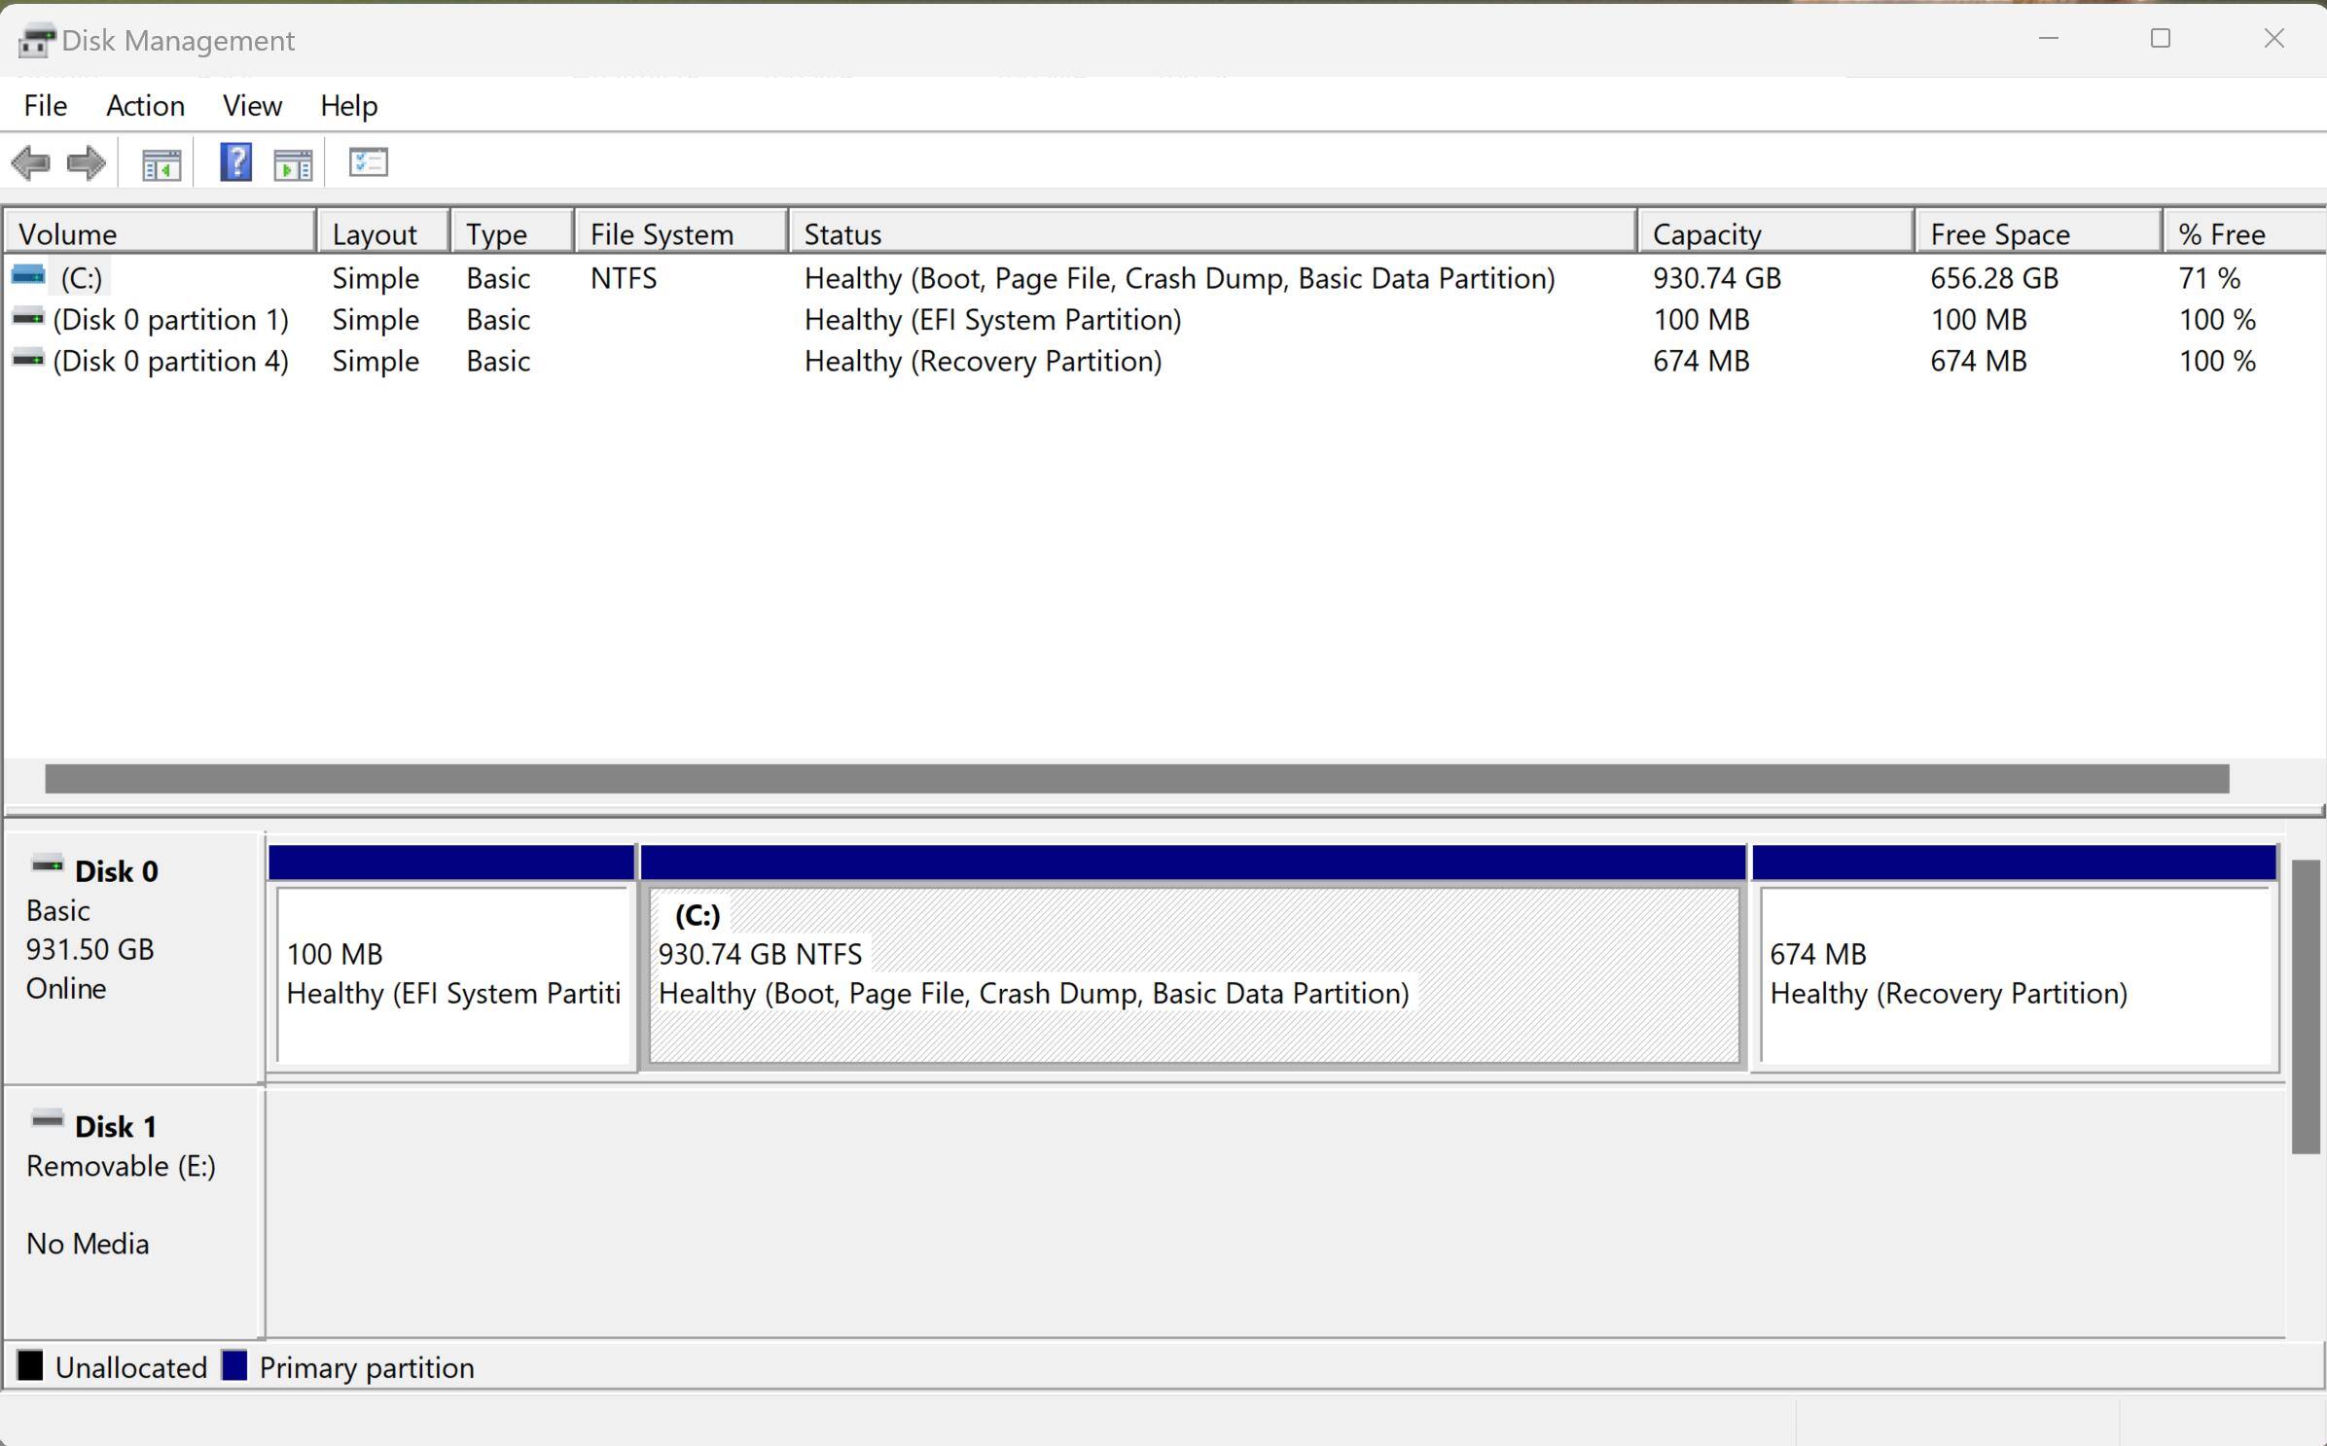Click the Primary partition blue legend swatch
Image resolution: width=2327 pixels, height=1446 pixels.
click(234, 1366)
